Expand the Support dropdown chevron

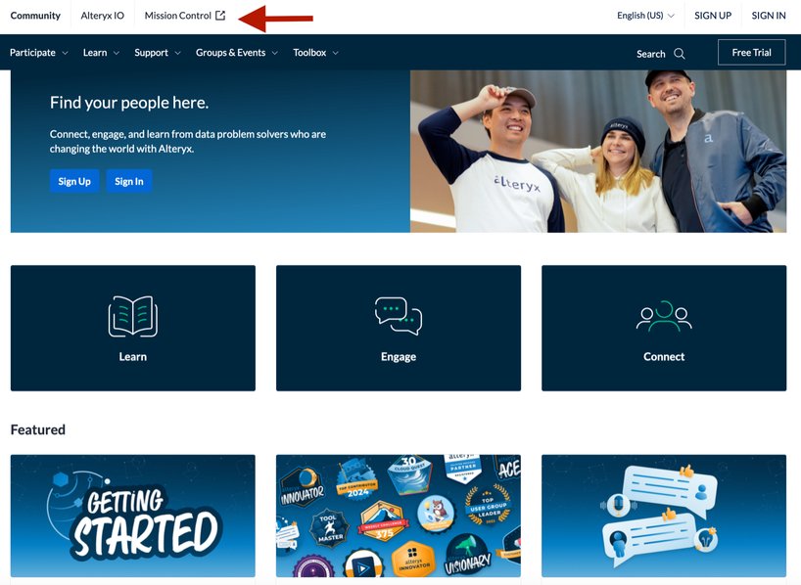(x=177, y=53)
